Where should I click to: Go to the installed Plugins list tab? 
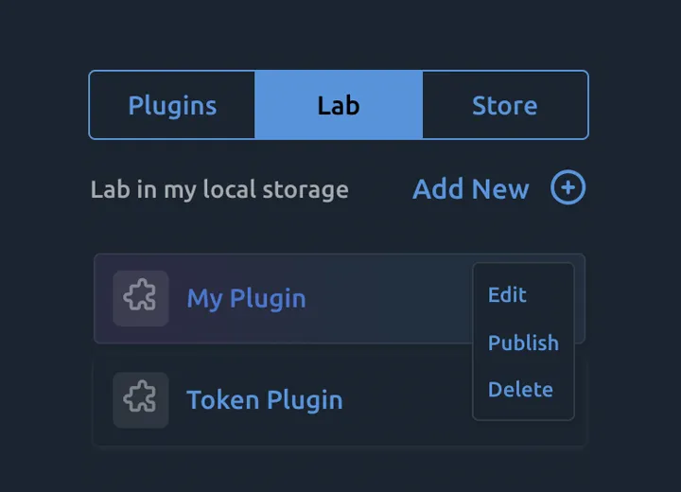click(x=172, y=105)
